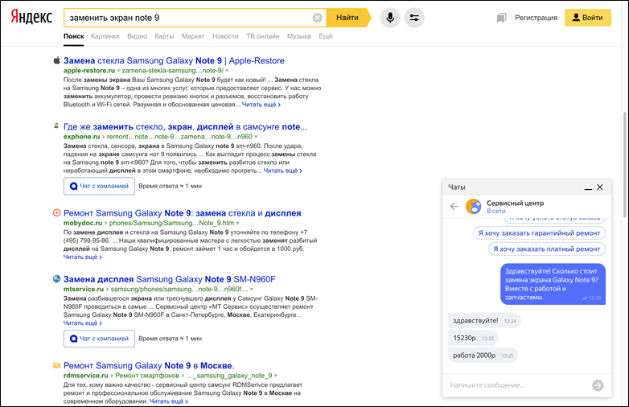This screenshot has height=407, width=629.
Task: Switch to the Видео tab
Action: (138, 36)
